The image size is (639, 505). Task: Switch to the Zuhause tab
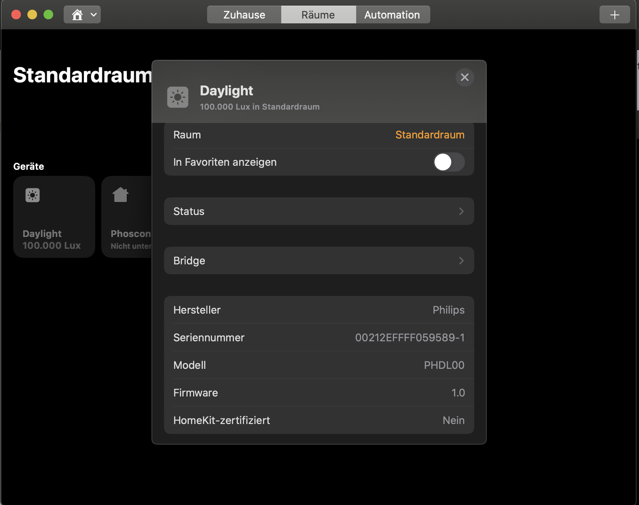pyautogui.click(x=244, y=15)
